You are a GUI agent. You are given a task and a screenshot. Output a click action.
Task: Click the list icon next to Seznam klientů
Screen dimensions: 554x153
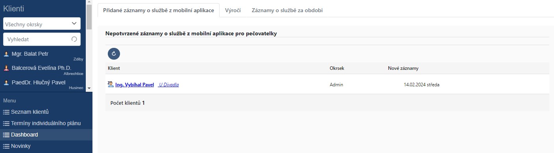coord(6,112)
